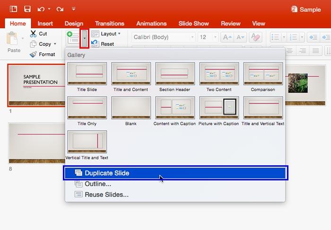This screenshot has width=331, height=230.
Task: Select slide 8 thumbnail
Action: tap(37, 143)
